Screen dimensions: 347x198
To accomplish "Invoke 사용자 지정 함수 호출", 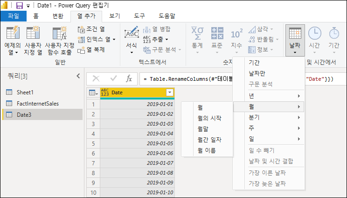I will (x=60, y=40).
